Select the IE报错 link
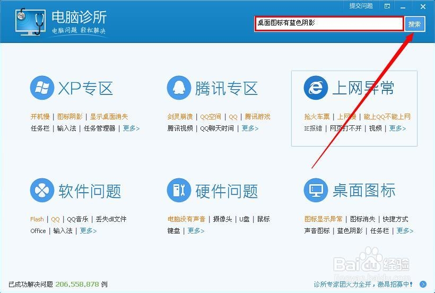The image size is (435, 293). 313,128
